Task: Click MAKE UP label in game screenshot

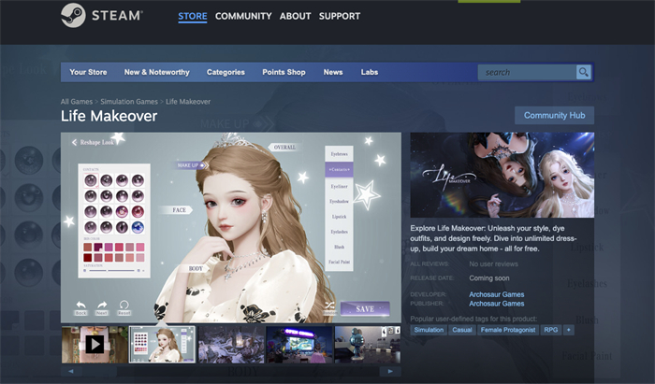Action: (x=191, y=165)
